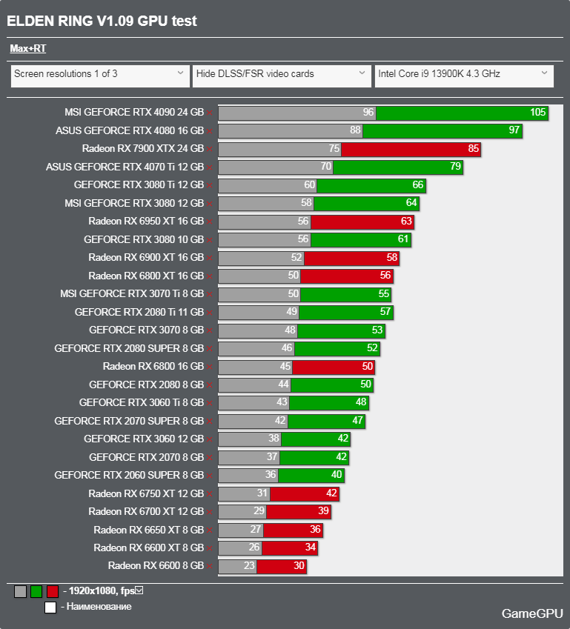Image resolution: width=570 pixels, height=629 pixels.
Task: Click label MSI GEFORCE RTX 4090 24 GB
Action: tap(134, 113)
